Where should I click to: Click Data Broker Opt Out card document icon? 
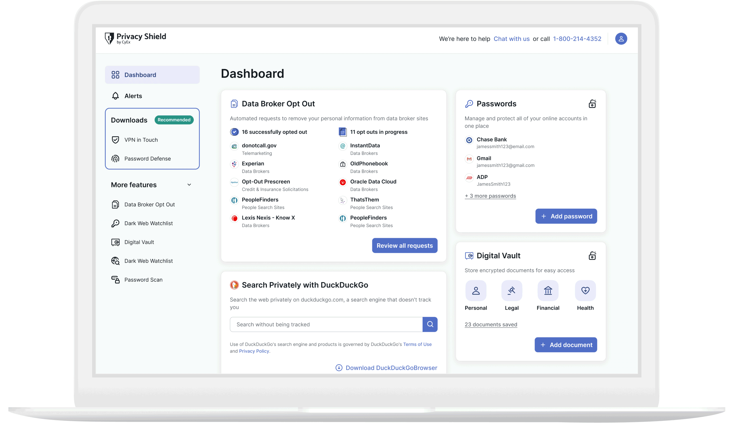coord(234,104)
